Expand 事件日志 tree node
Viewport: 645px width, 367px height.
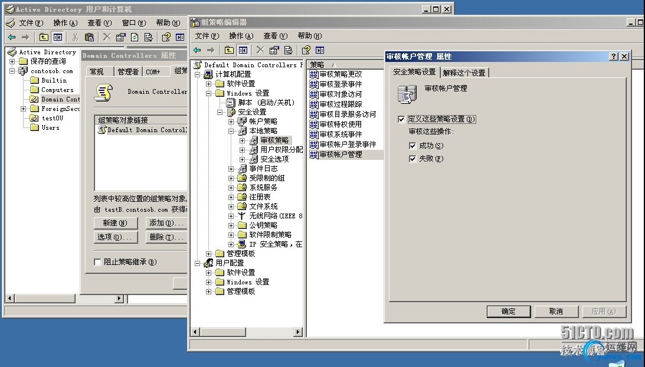click(x=231, y=169)
